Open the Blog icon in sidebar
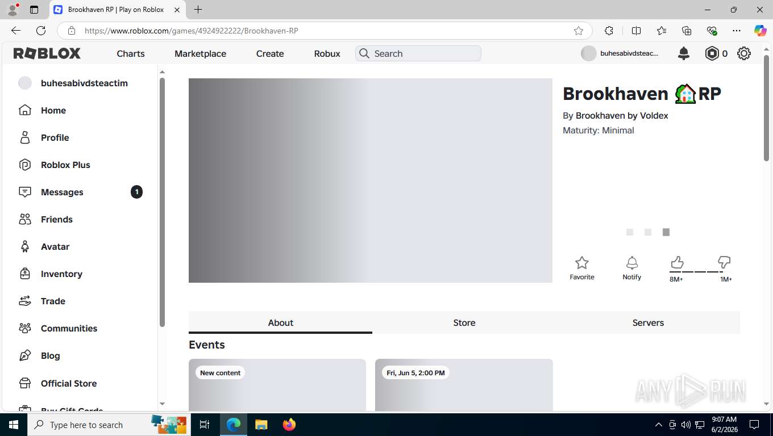 pyautogui.click(x=25, y=355)
